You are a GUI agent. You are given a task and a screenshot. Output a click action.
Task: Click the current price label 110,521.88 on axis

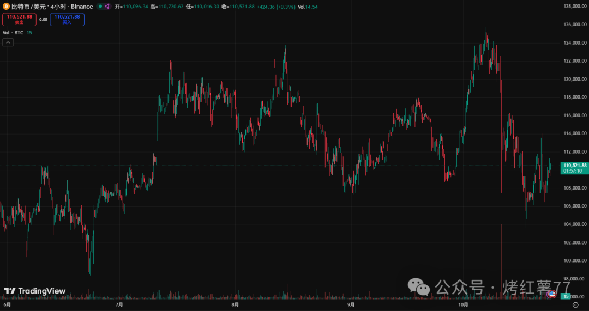point(575,165)
